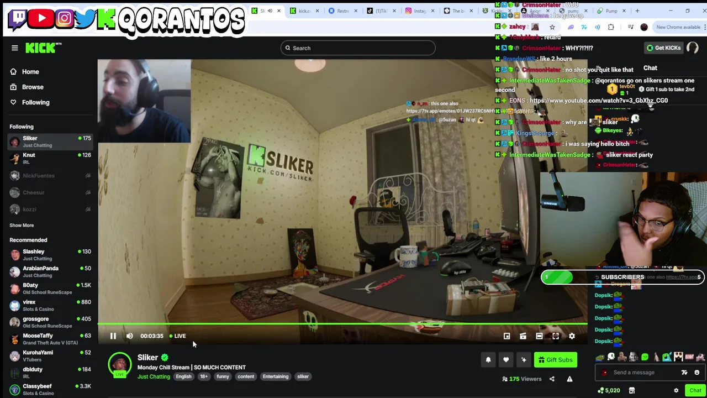Image resolution: width=707 pixels, height=398 pixels.
Task: Open the emoji picker smiley icon
Action: 697,373
